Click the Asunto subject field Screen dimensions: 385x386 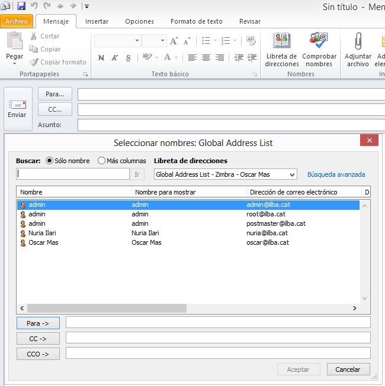click(231, 125)
